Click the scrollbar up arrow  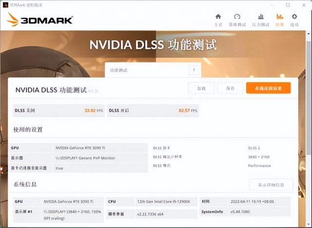(x=309, y=34)
